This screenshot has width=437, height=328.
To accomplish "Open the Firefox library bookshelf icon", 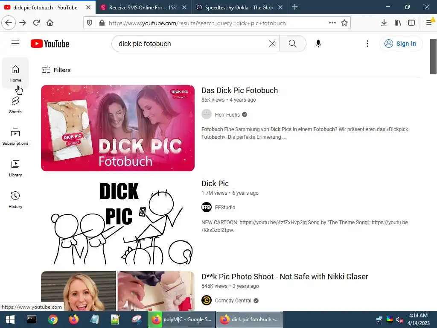I will tap(398, 23).
